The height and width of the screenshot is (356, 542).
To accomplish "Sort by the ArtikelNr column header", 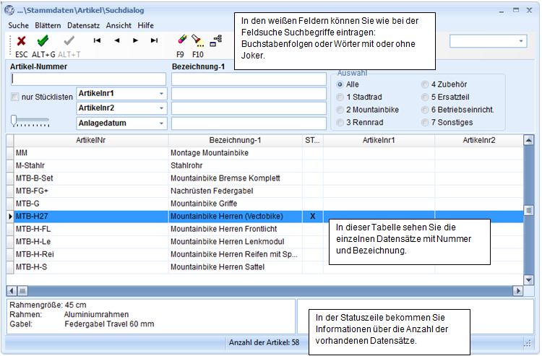I will coord(91,140).
